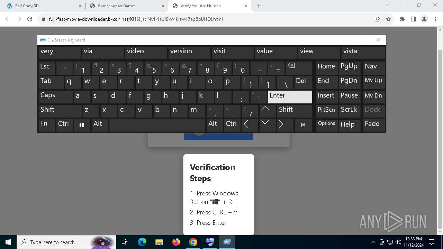Toggle the Fn key
Viewport: 443px width, 249px height.
(x=47, y=125)
